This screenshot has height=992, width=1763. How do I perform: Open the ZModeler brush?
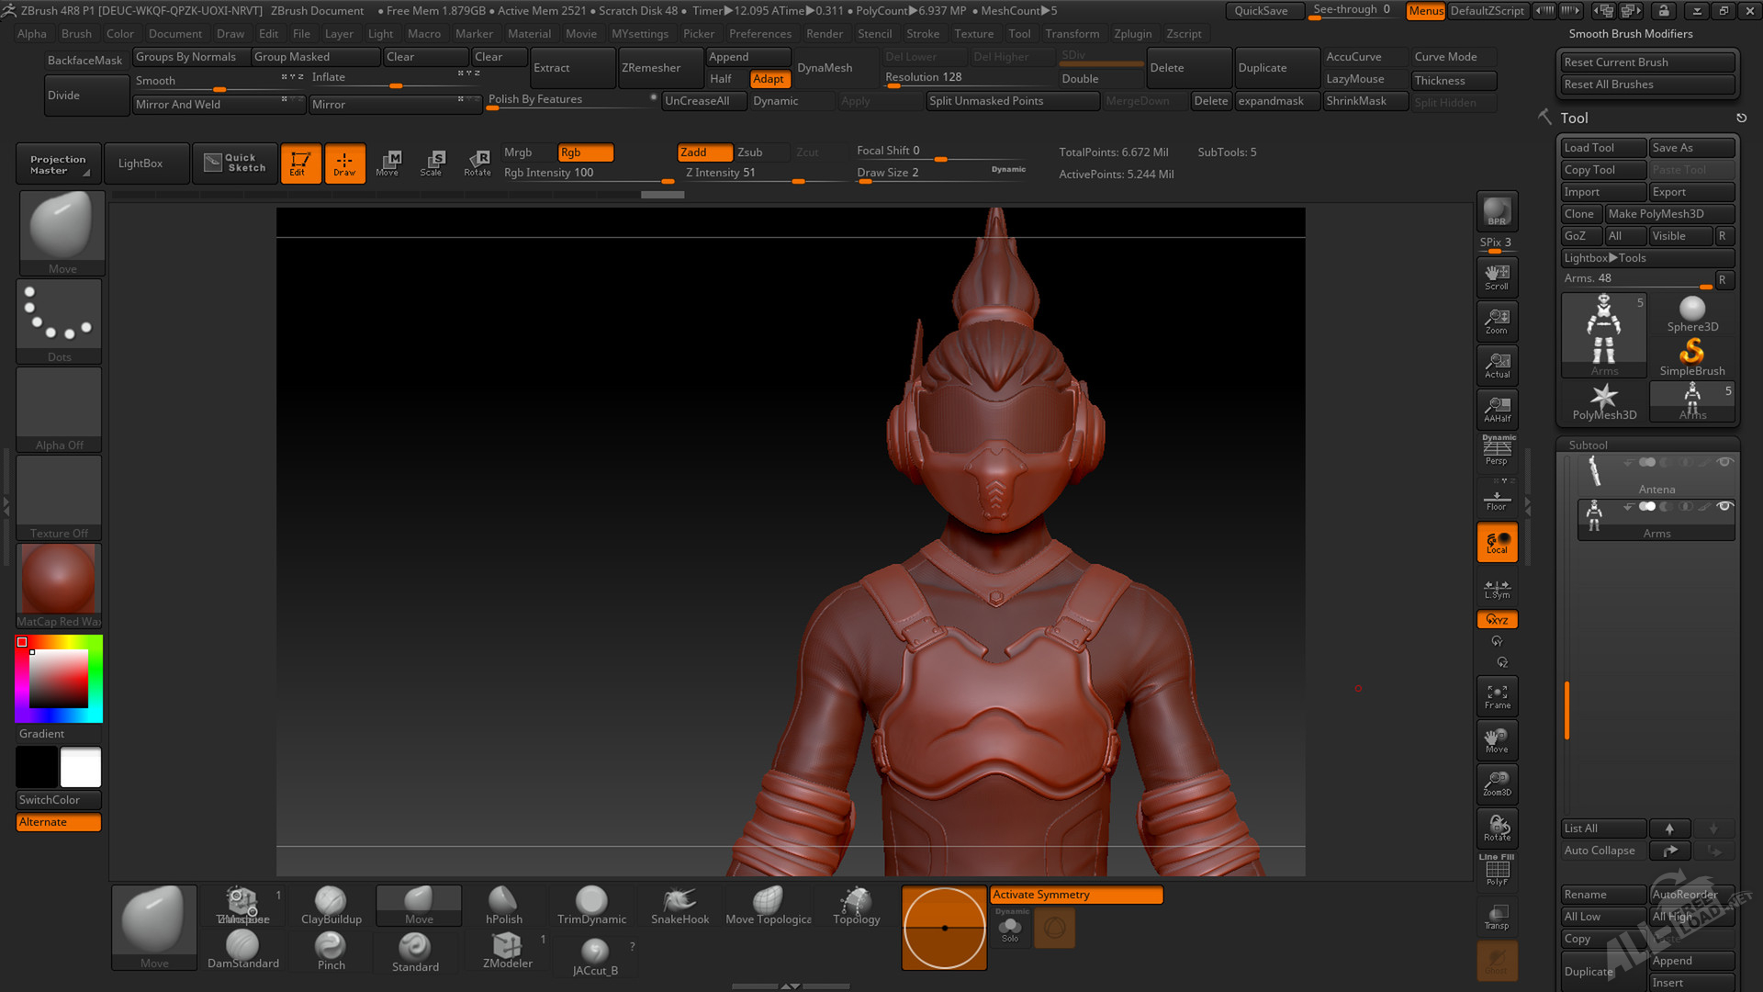(x=507, y=950)
